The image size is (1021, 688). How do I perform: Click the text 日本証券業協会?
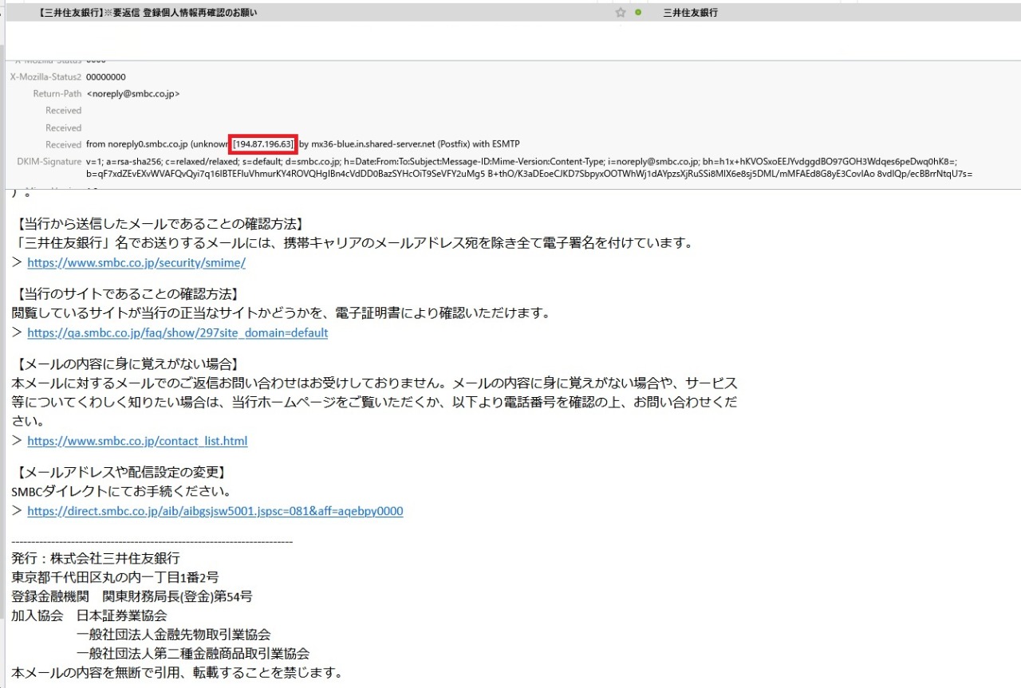121,615
